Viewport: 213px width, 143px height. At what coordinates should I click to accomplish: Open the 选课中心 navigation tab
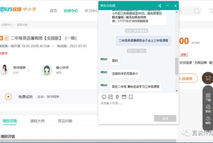pos(71,11)
